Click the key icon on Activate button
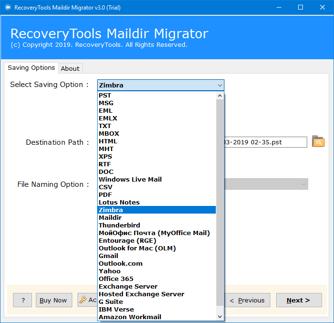The height and width of the screenshot is (323, 334). [83, 300]
